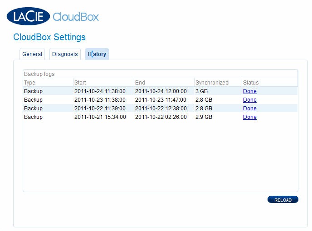Screen dimensions: 312x231
Task: Open Done link for 2011-10-23 11:38:00 backup
Action: (x=250, y=100)
